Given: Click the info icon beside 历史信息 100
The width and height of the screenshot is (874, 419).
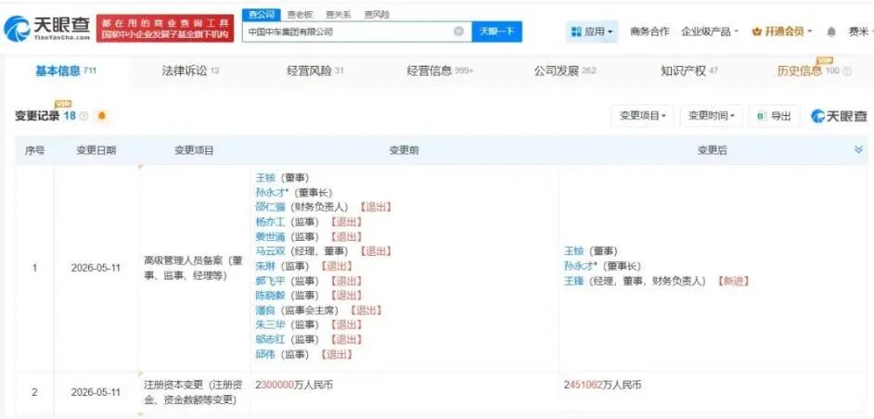Looking at the screenshot, I should (847, 71).
